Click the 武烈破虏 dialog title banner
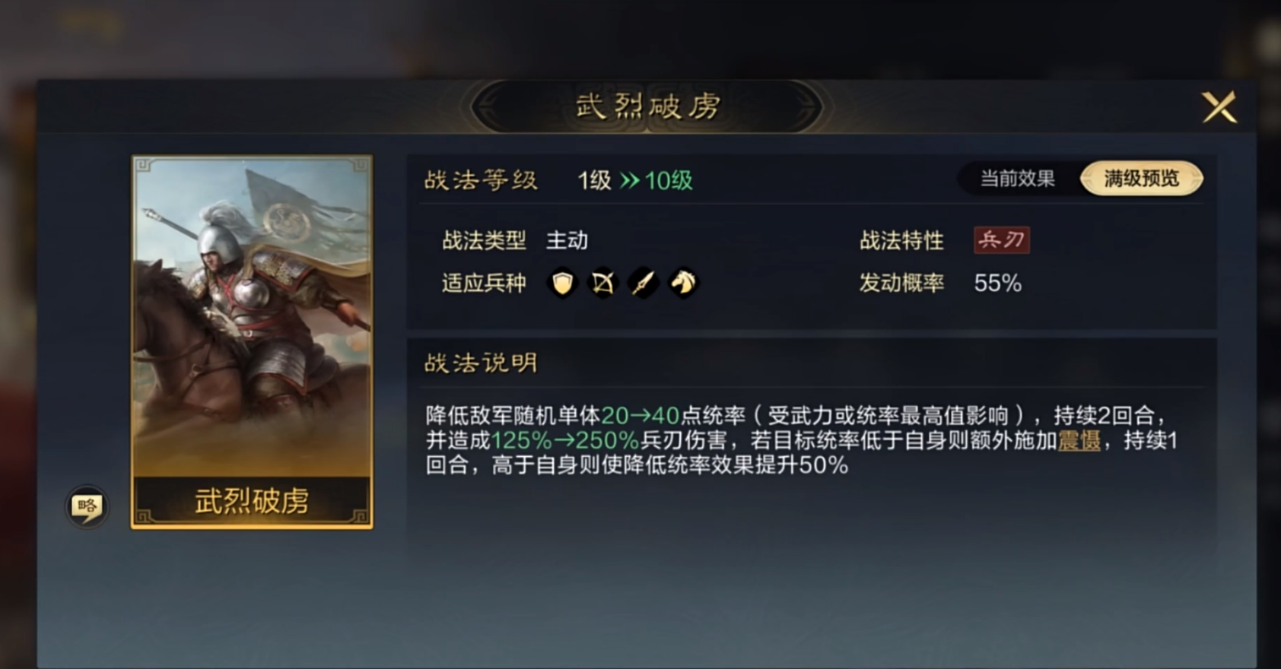This screenshot has width=1281, height=669. (647, 106)
